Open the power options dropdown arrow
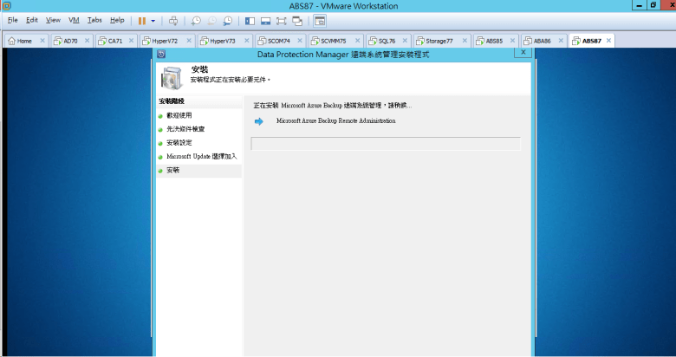The width and height of the screenshot is (676, 357). [x=153, y=20]
